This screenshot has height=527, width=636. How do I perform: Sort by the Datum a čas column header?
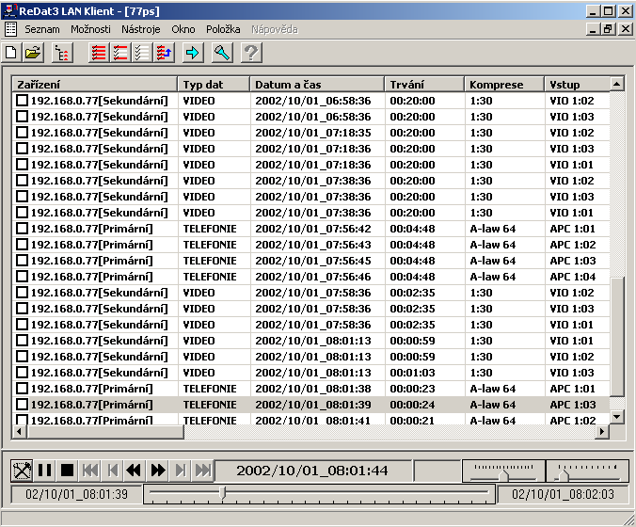tap(317, 85)
